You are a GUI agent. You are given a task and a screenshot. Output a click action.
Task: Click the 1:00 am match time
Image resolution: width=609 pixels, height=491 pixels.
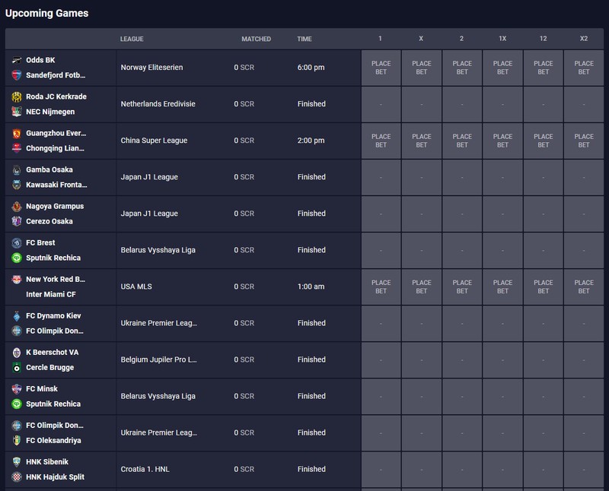311,287
